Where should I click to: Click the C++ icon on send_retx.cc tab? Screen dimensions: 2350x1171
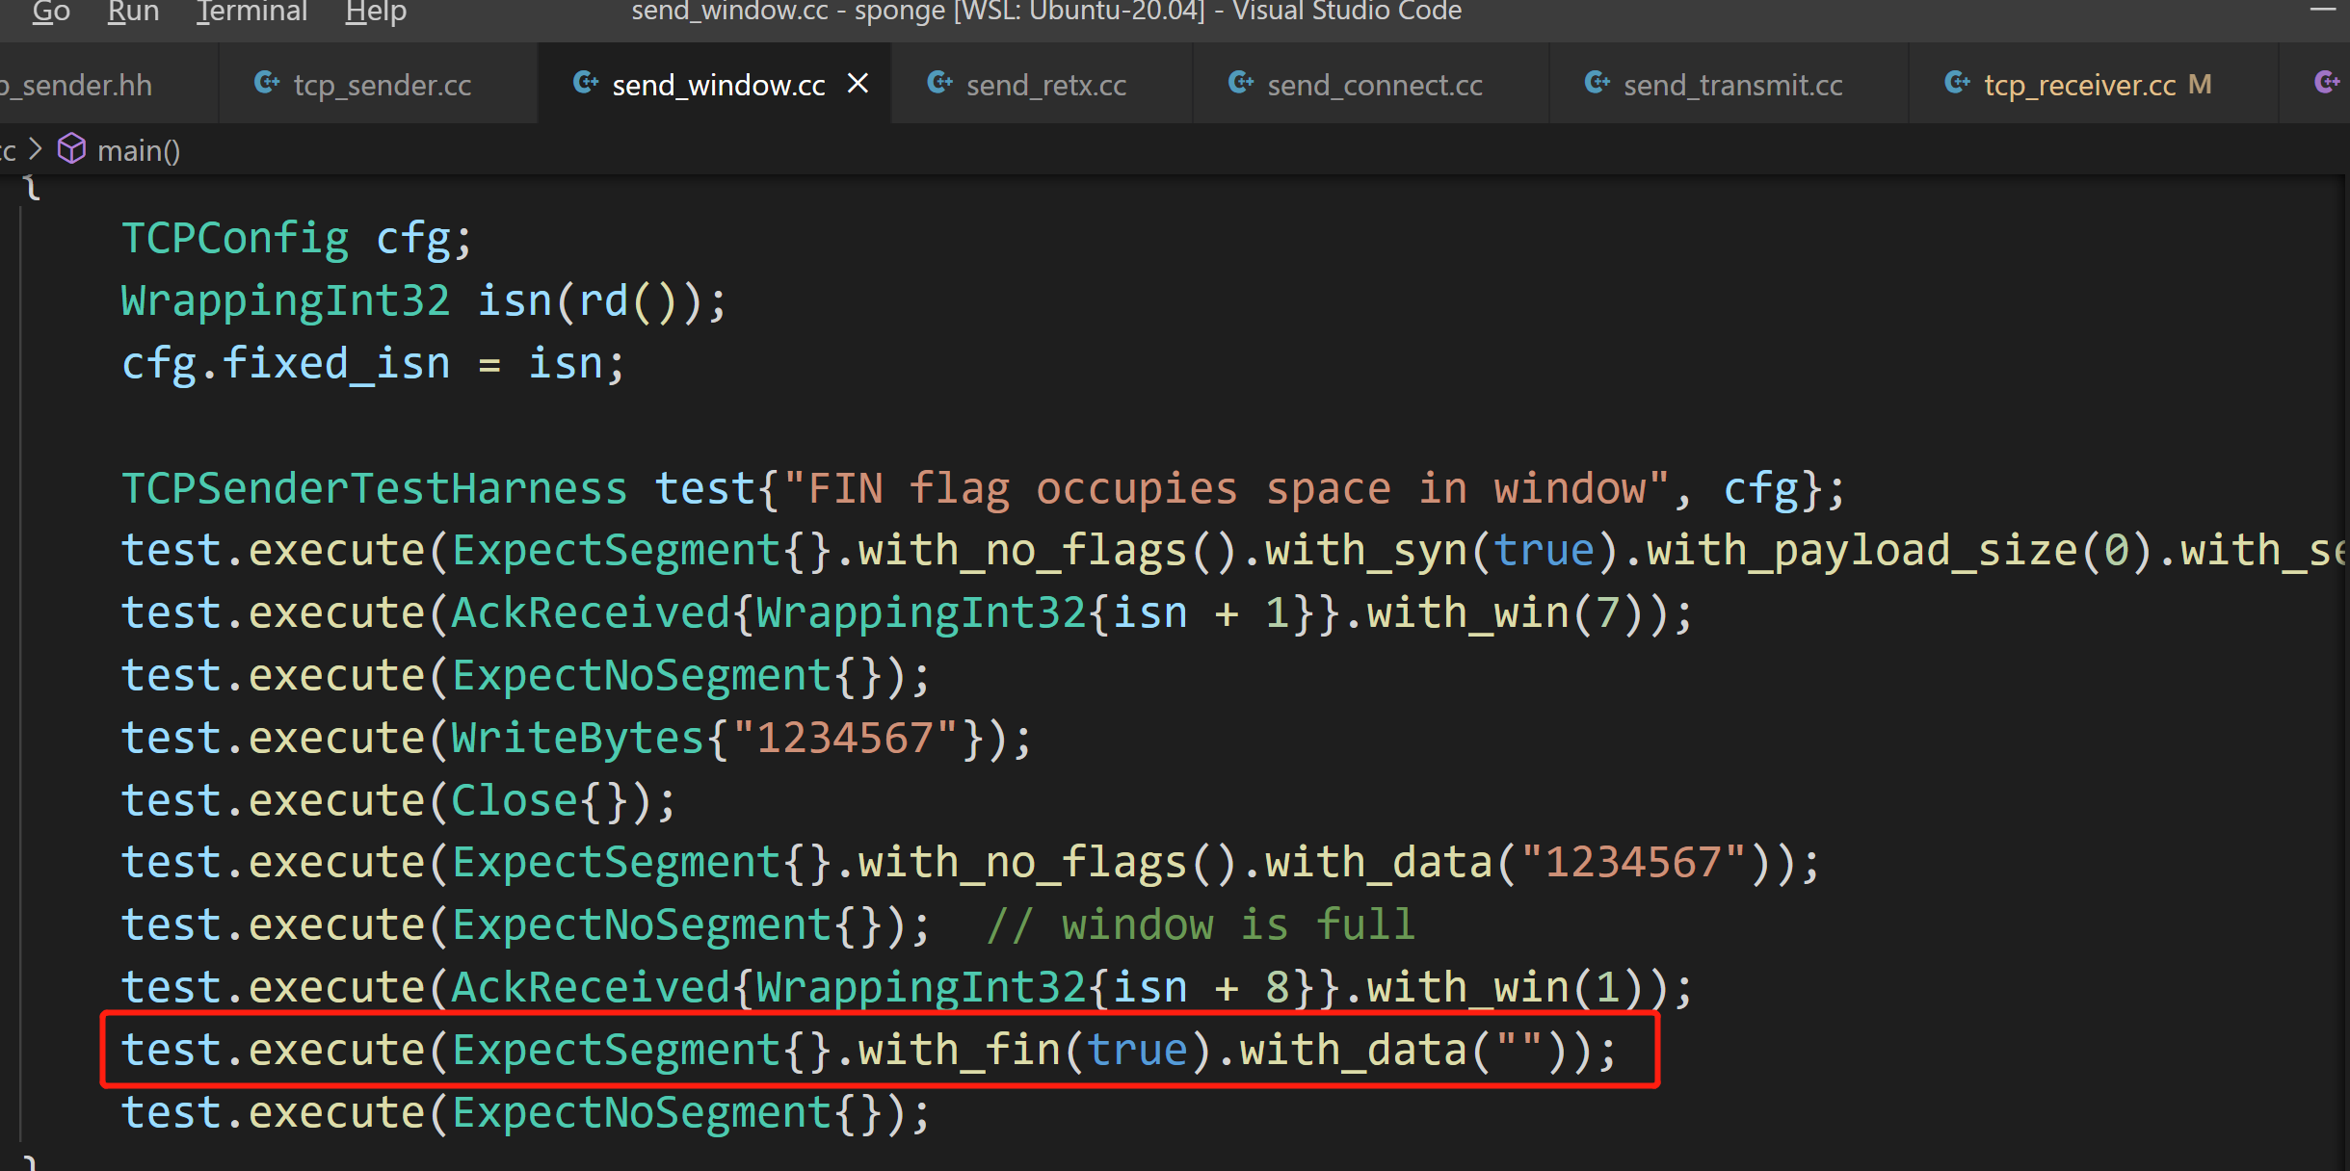click(939, 84)
